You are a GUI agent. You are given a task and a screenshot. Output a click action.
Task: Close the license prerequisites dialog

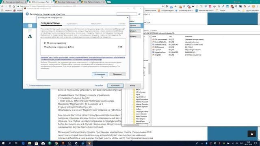tap(127, 17)
